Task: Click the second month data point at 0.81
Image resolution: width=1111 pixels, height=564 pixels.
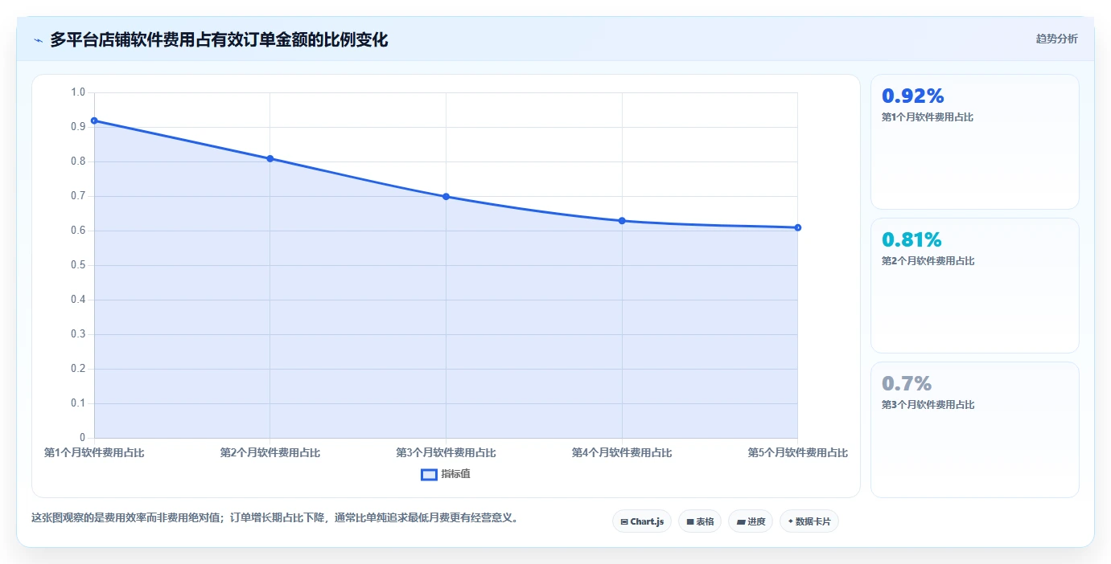Action: pyautogui.click(x=270, y=158)
